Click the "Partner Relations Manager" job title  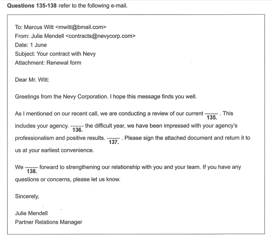tap(48, 222)
